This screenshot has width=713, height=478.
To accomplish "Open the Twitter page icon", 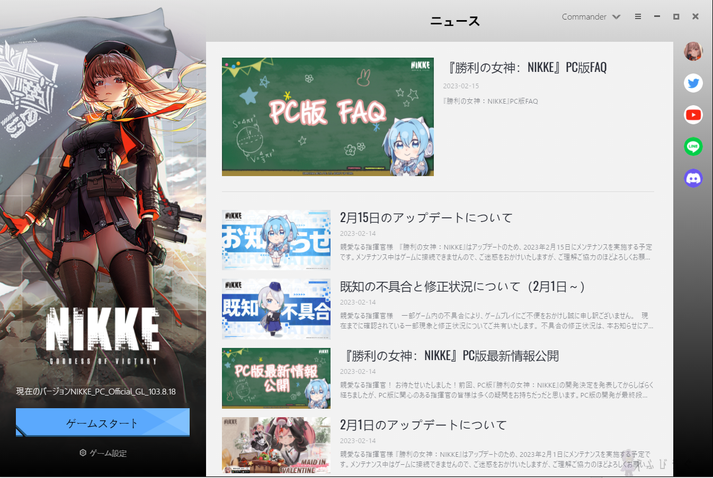I will coord(693,83).
